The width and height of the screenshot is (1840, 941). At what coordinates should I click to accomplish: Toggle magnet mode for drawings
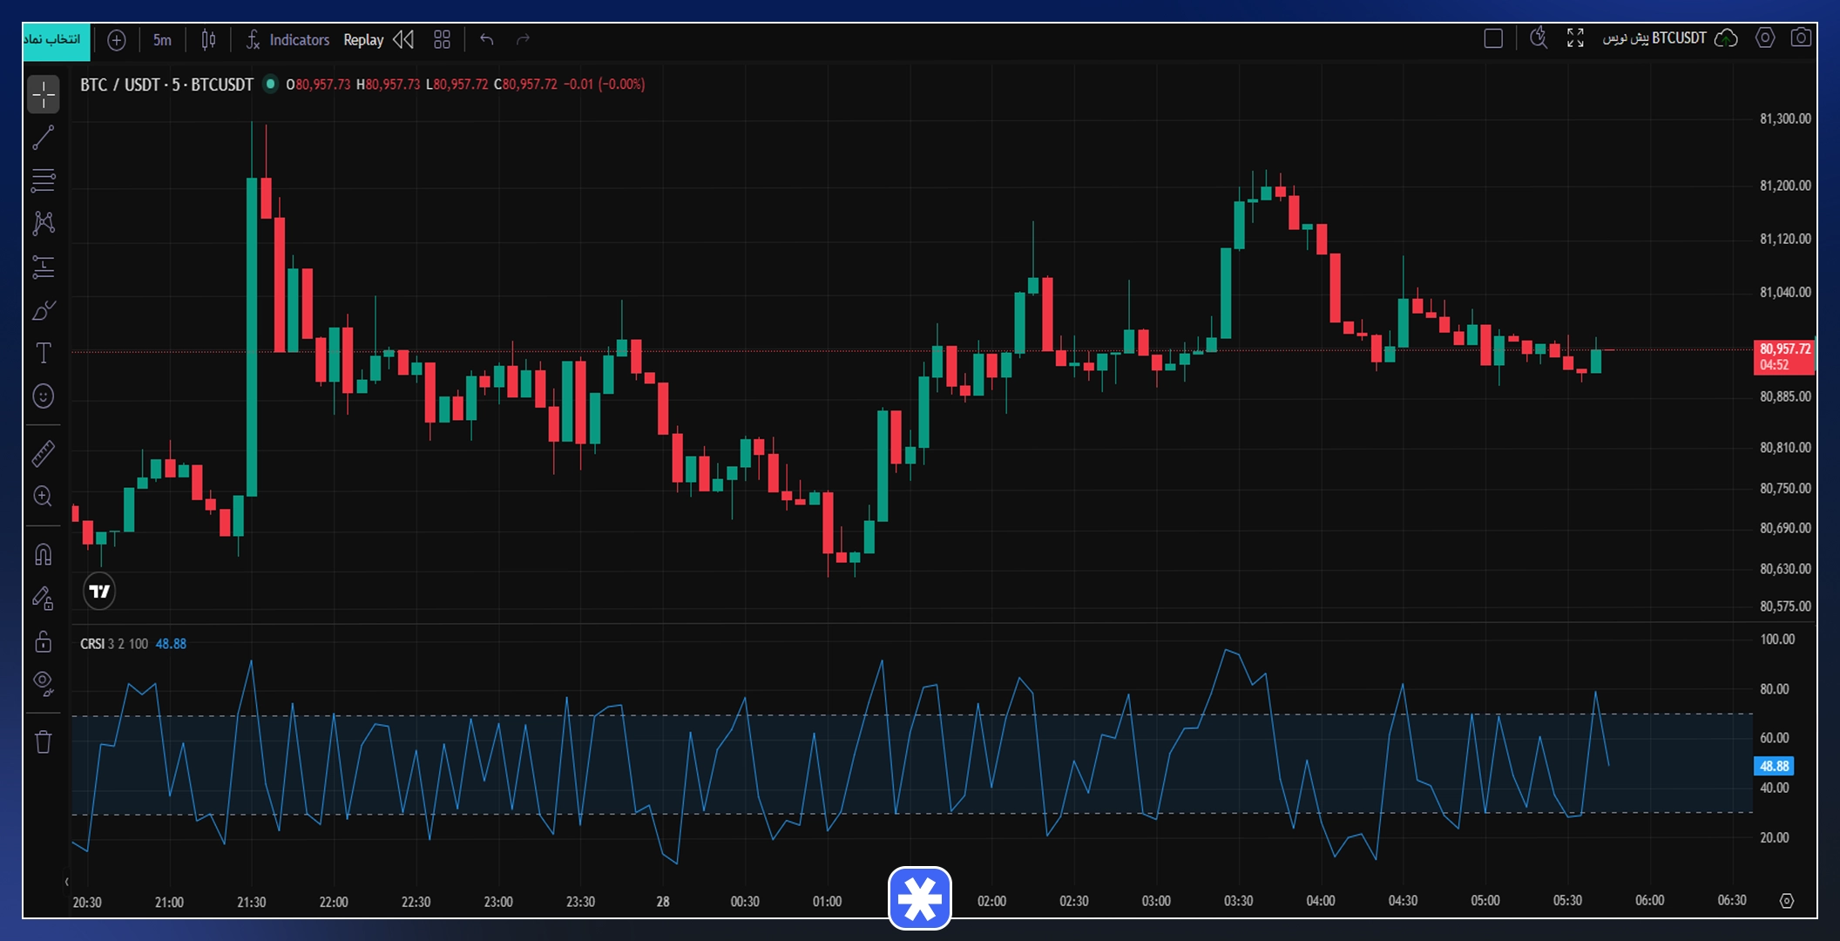[x=44, y=554]
